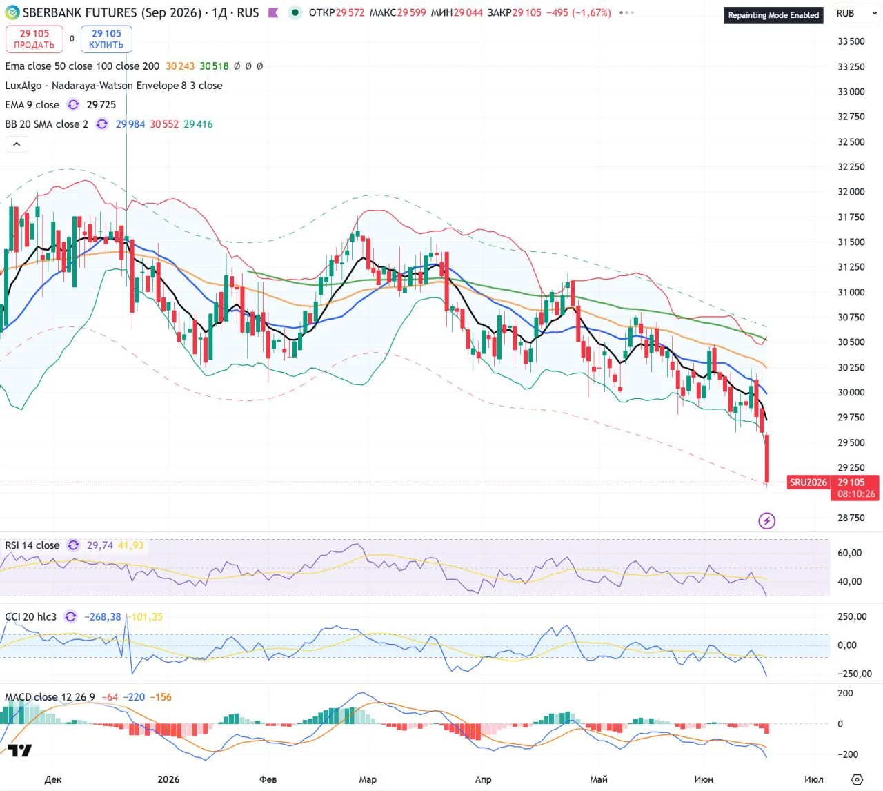Click the Bollinger lower value 29 416
Viewport: 883px width, 791px height.
coord(198,124)
